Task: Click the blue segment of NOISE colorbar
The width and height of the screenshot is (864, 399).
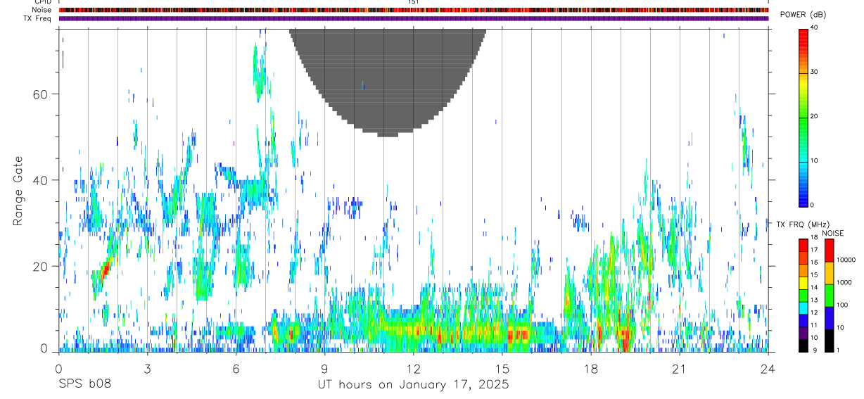Action: (829, 318)
